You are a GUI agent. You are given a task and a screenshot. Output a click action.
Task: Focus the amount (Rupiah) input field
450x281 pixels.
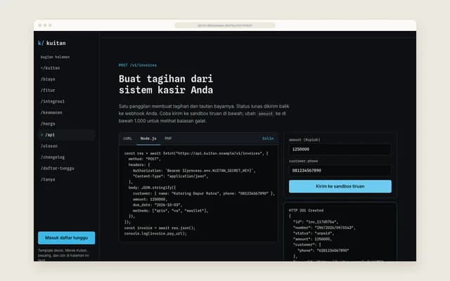coord(340,150)
